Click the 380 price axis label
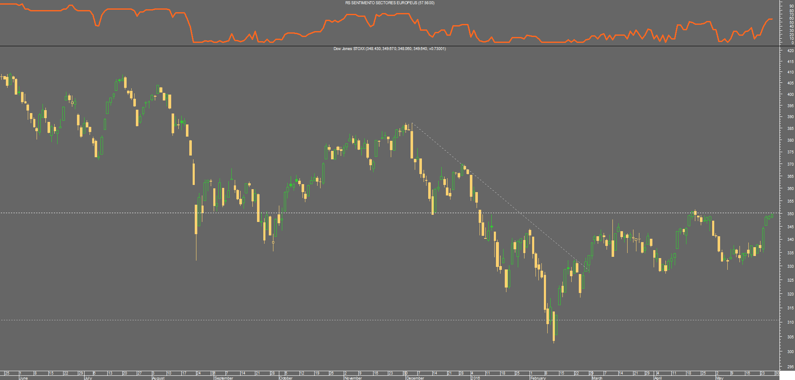Screen dimensions: 795x380 790,140
